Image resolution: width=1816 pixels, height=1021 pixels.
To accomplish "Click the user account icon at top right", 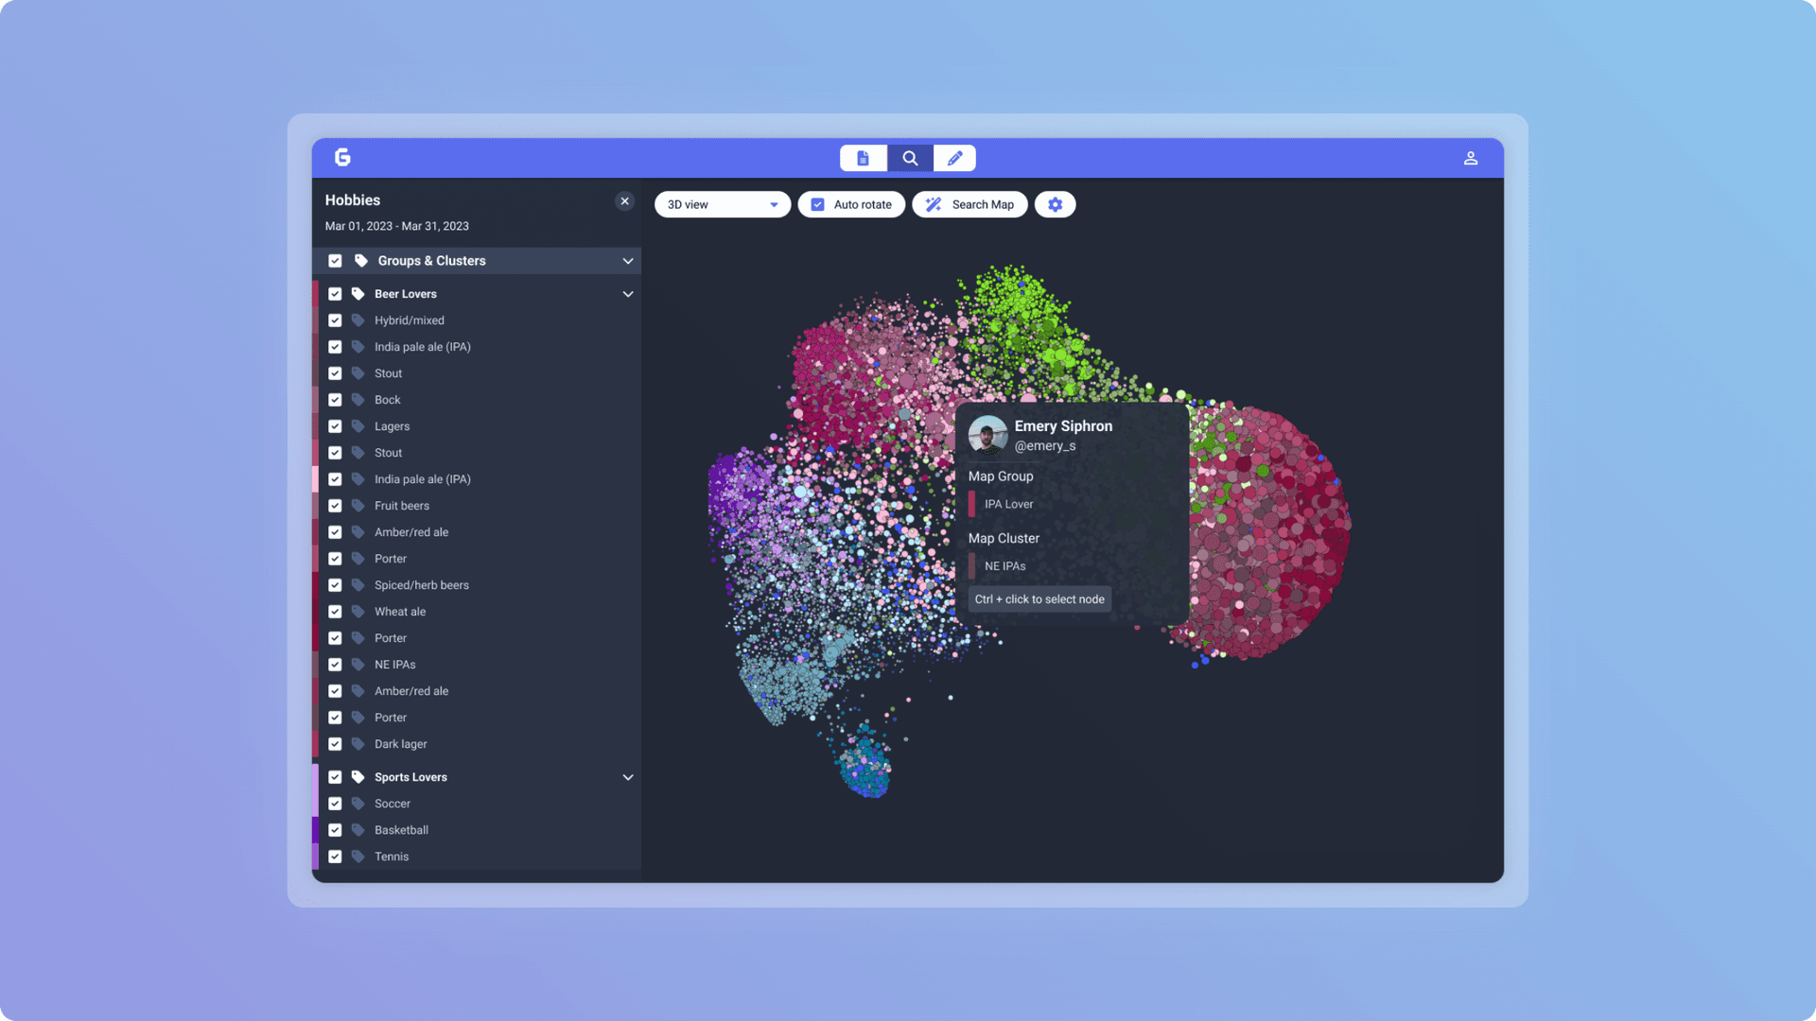I will pyautogui.click(x=1471, y=158).
